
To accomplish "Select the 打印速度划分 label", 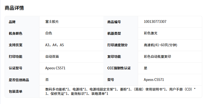I will pyautogui.click(x=117, y=45).
